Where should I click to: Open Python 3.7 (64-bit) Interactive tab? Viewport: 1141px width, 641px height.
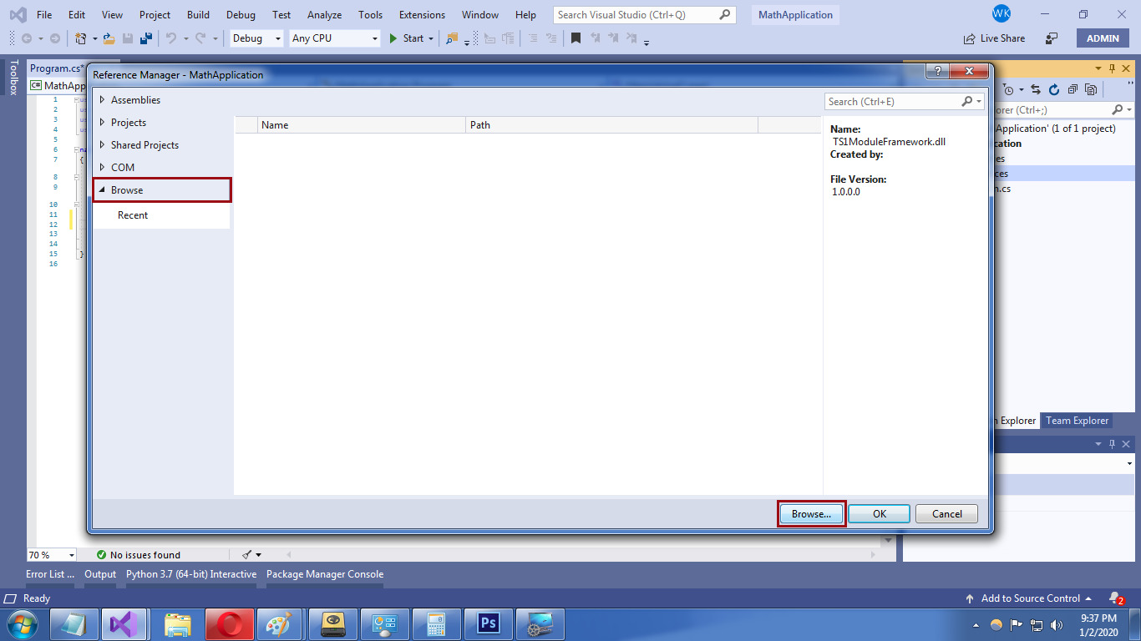pyautogui.click(x=191, y=574)
